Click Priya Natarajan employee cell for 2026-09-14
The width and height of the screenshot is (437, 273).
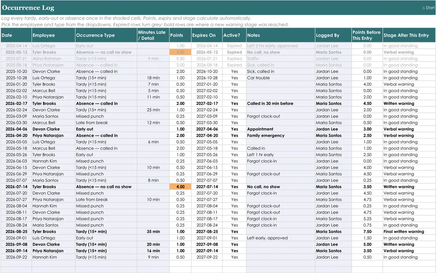54,251
